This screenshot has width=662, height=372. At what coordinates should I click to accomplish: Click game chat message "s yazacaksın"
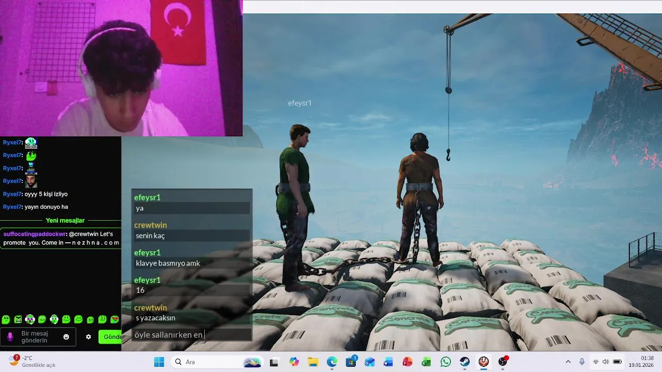(191, 318)
